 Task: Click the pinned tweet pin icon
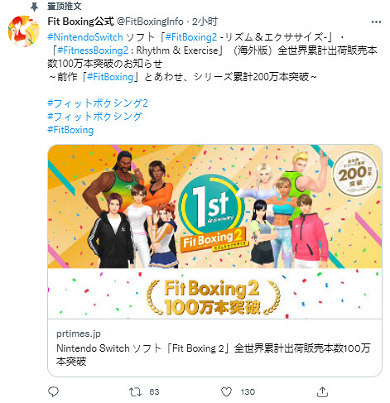coord(34,7)
